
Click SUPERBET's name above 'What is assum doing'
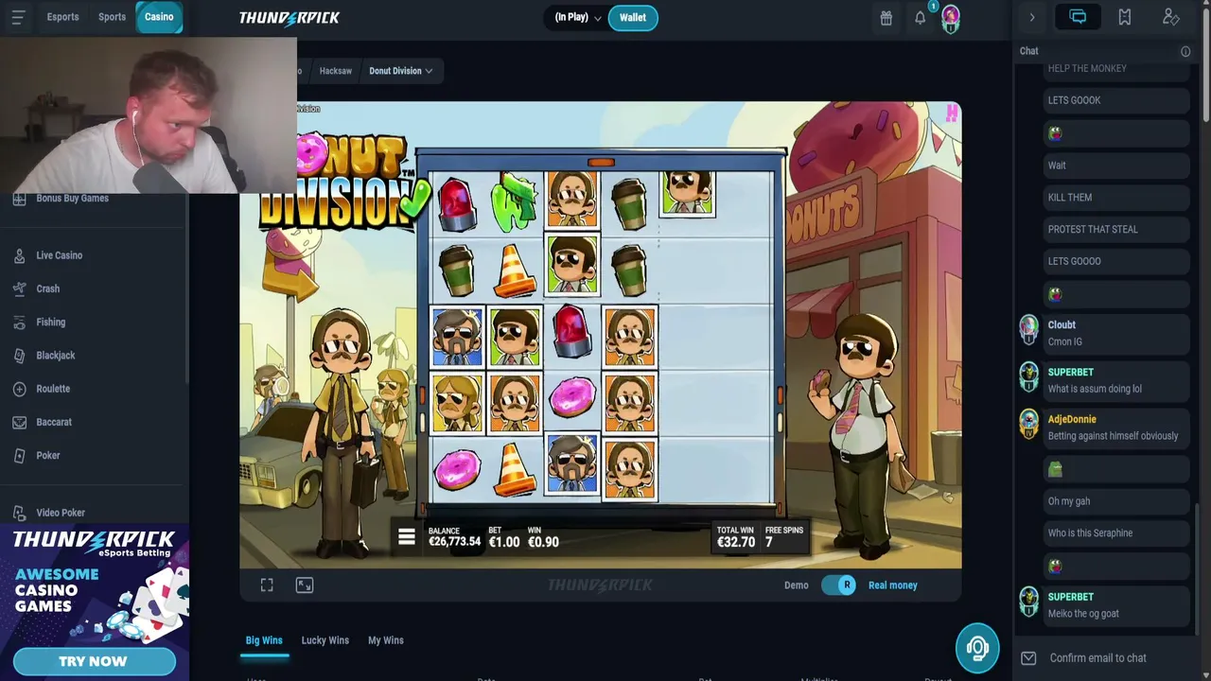click(x=1070, y=372)
